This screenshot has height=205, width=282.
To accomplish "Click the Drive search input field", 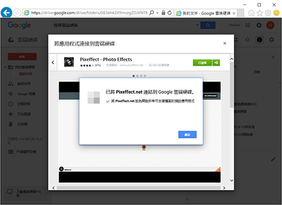I will [x=123, y=25].
